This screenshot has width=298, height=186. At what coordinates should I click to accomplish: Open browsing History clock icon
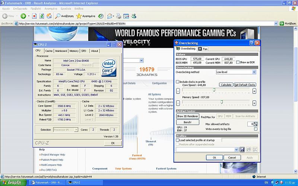pyautogui.click(x=101, y=16)
